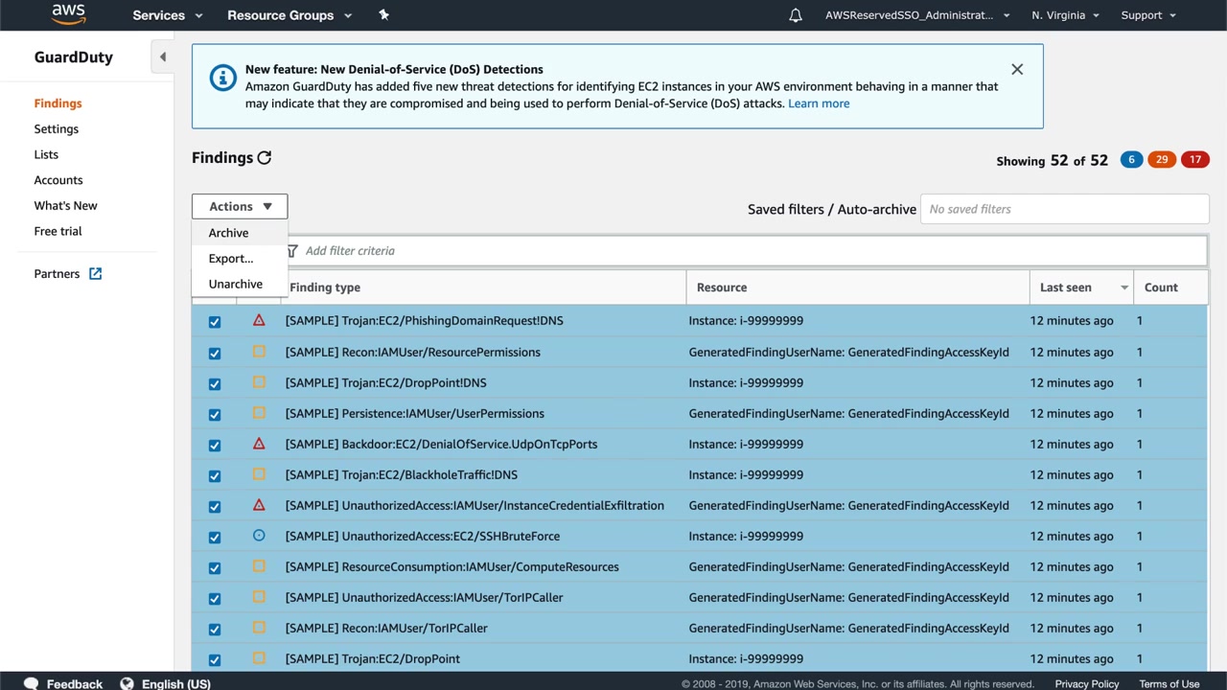Image resolution: width=1227 pixels, height=690 pixels.
Task: Filter by the red high severity count badge
Action: click(x=1194, y=160)
